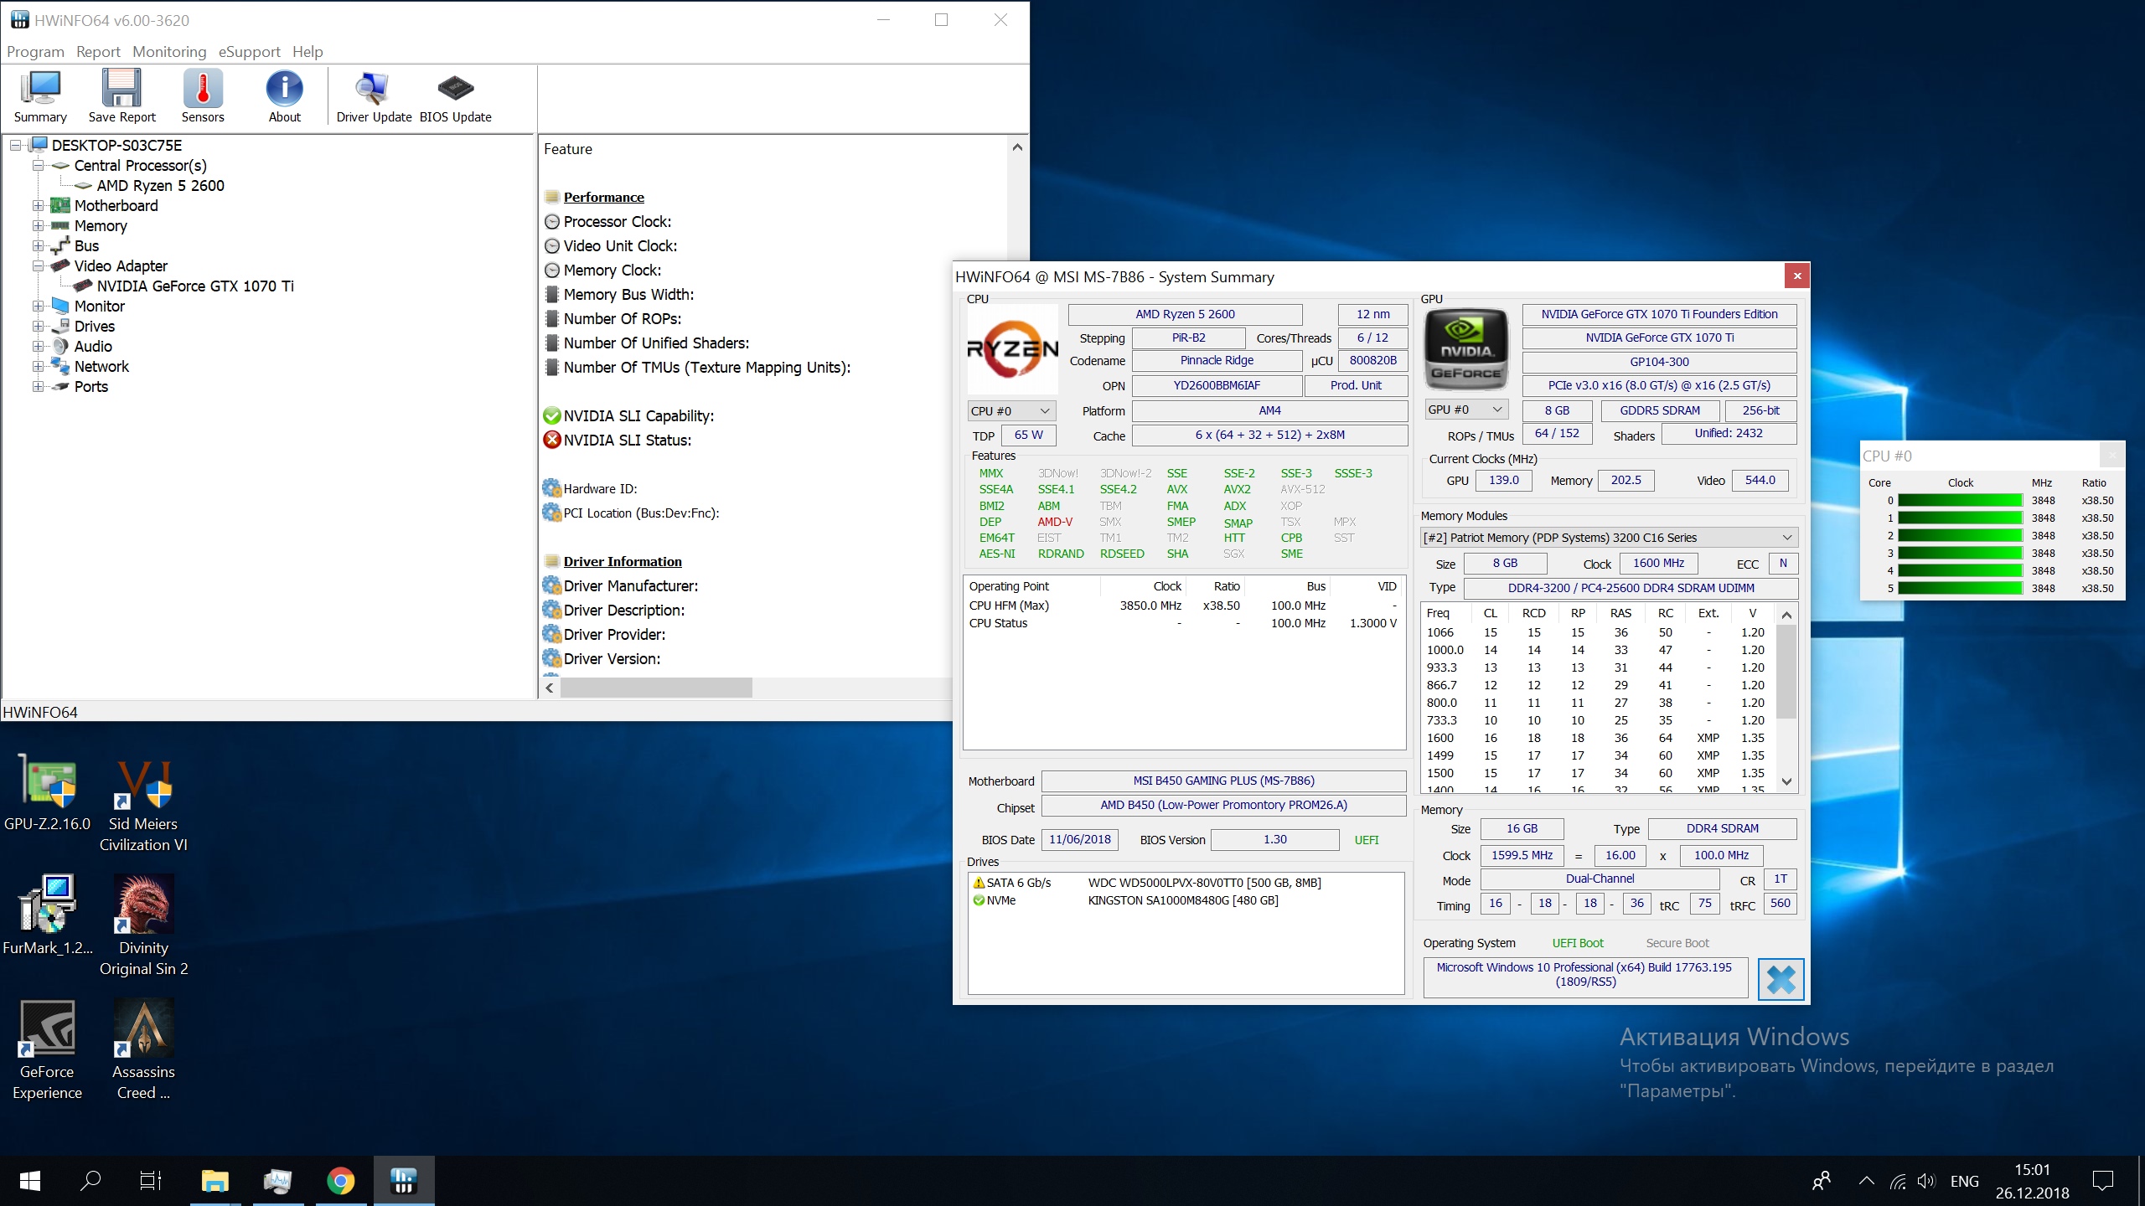Click the volume speaker tray icon
The width and height of the screenshot is (2145, 1206).
[1926, 1181]
